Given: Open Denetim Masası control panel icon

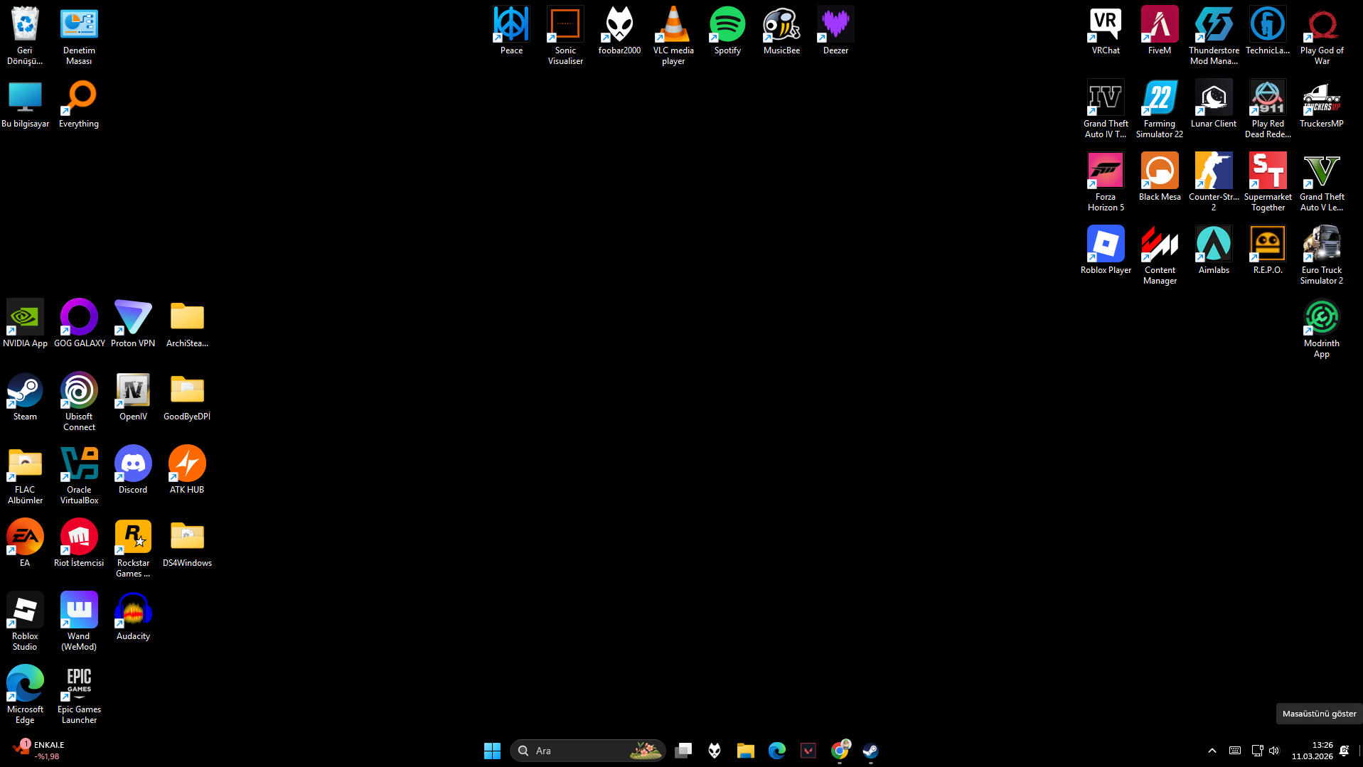Looking at the screenshot, I should click(79, 35).
